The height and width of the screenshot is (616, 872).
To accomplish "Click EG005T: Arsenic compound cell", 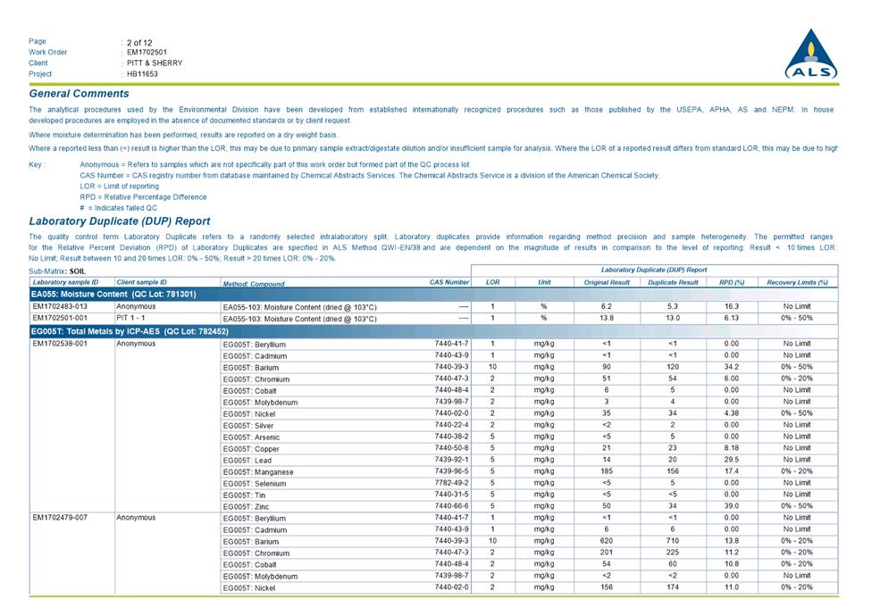I will coord(251,437).
